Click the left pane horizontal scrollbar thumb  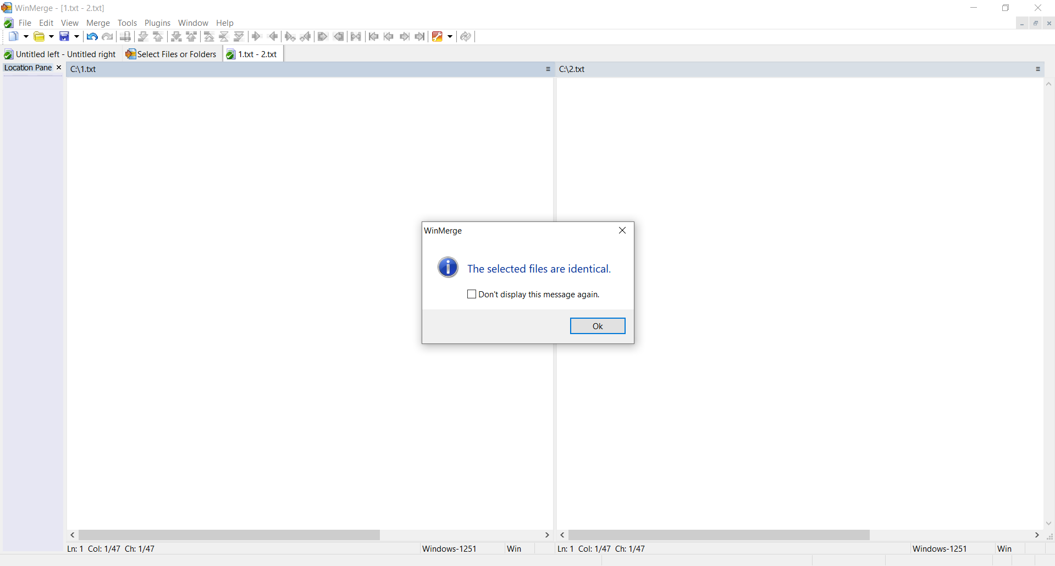point(229,535)
